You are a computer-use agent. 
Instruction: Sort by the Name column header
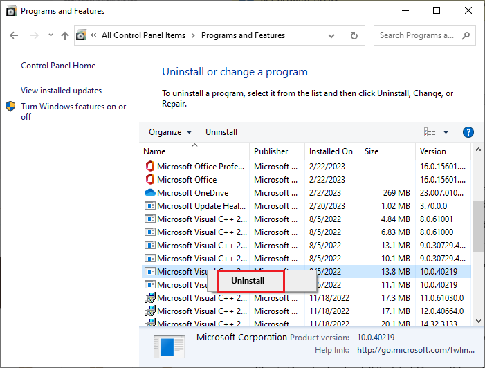[x=195, y=151]
